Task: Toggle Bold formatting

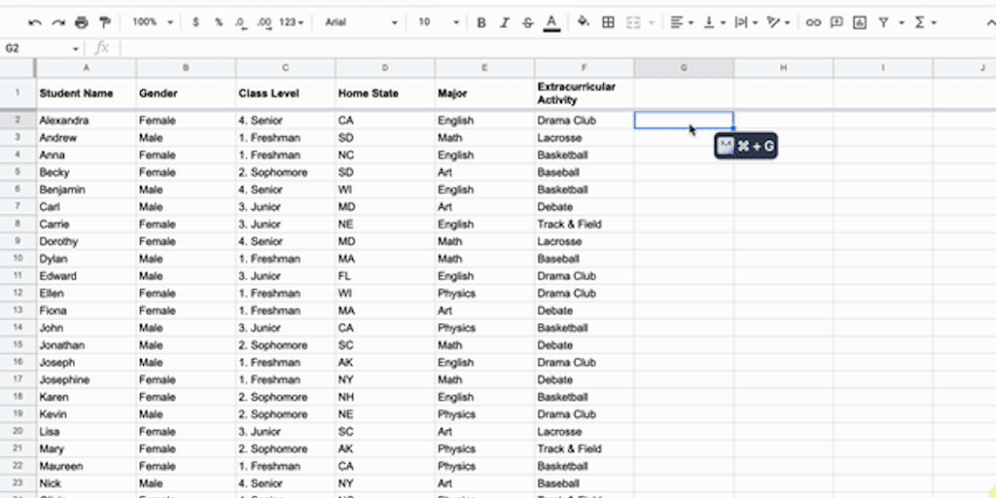Action: (x=480, y=22)
